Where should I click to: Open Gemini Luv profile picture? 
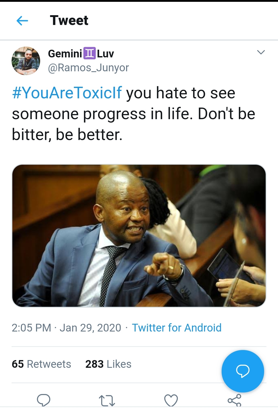[26, 61]
